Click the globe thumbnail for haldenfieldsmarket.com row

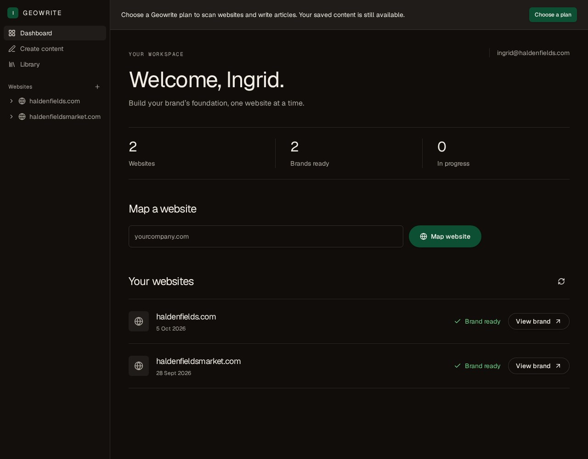(139, 366)
